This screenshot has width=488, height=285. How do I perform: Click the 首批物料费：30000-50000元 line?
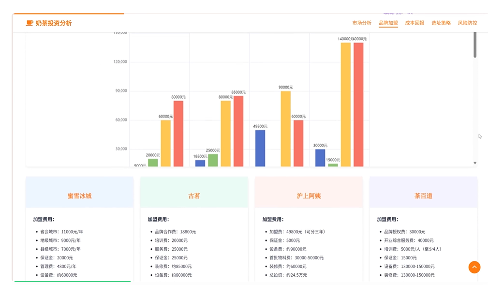[x=296, y=258]
